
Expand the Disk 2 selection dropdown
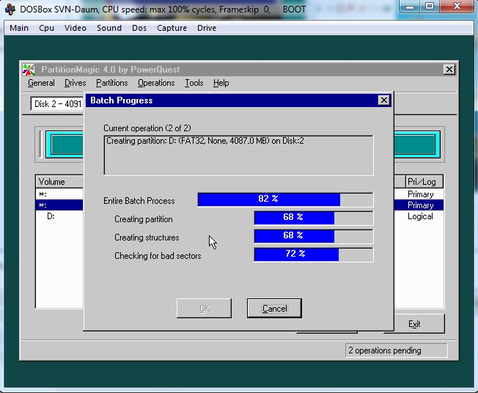[x=57, y=104]
